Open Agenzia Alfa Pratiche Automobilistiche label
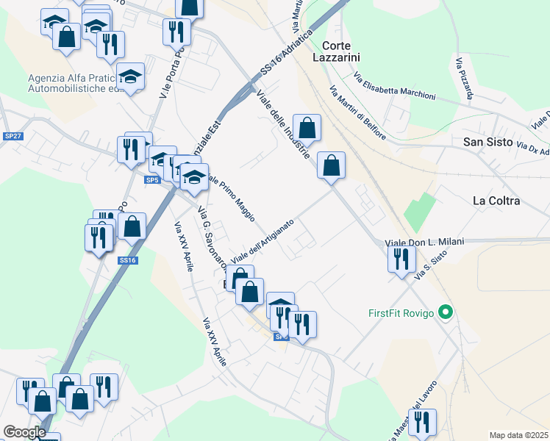This screenshot has height=441, width=550. tap(72, 83)
